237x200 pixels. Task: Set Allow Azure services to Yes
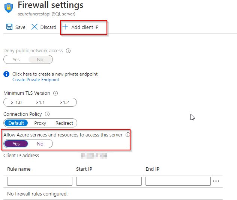(16, 144)
